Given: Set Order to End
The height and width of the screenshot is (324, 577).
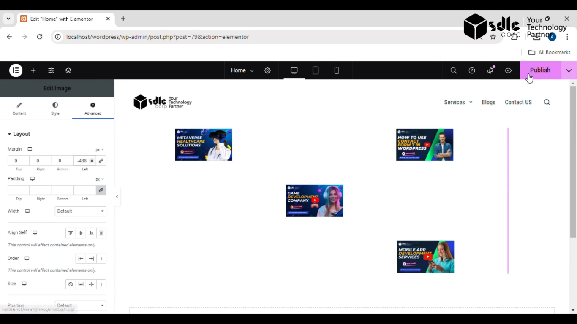Looking at the screenshot, I should (91, 259).
